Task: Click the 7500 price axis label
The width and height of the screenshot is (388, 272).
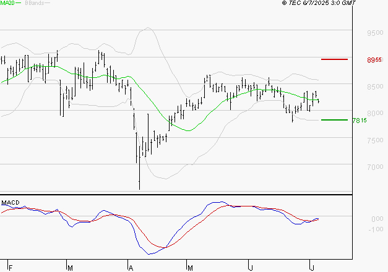Action: coord(375,140)
